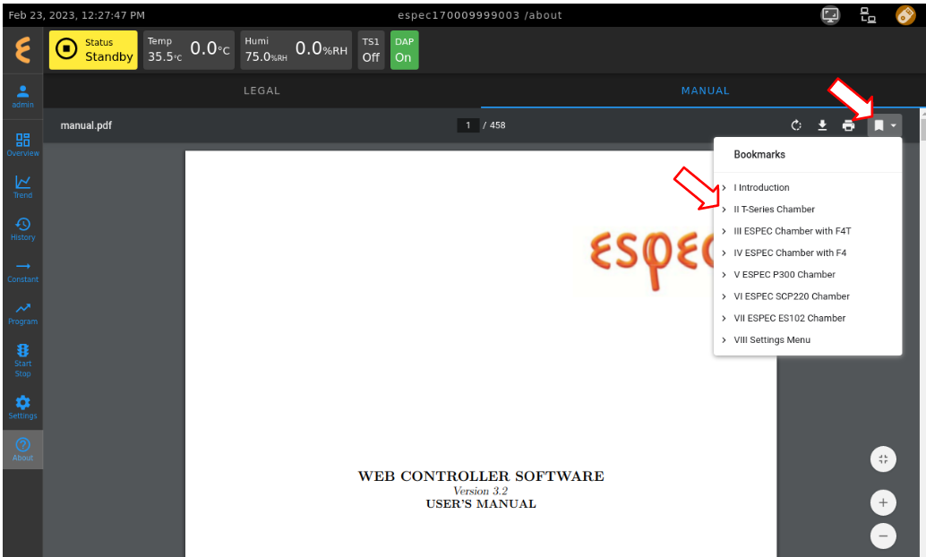Jump to I Introduction bookmark
The height and width of the screenshot is (557, 926).
(761, 187)
